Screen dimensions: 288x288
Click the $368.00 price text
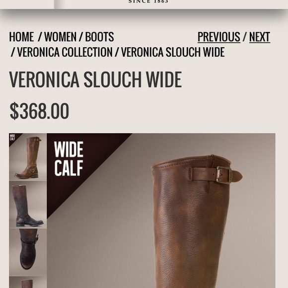pos(39,111)
